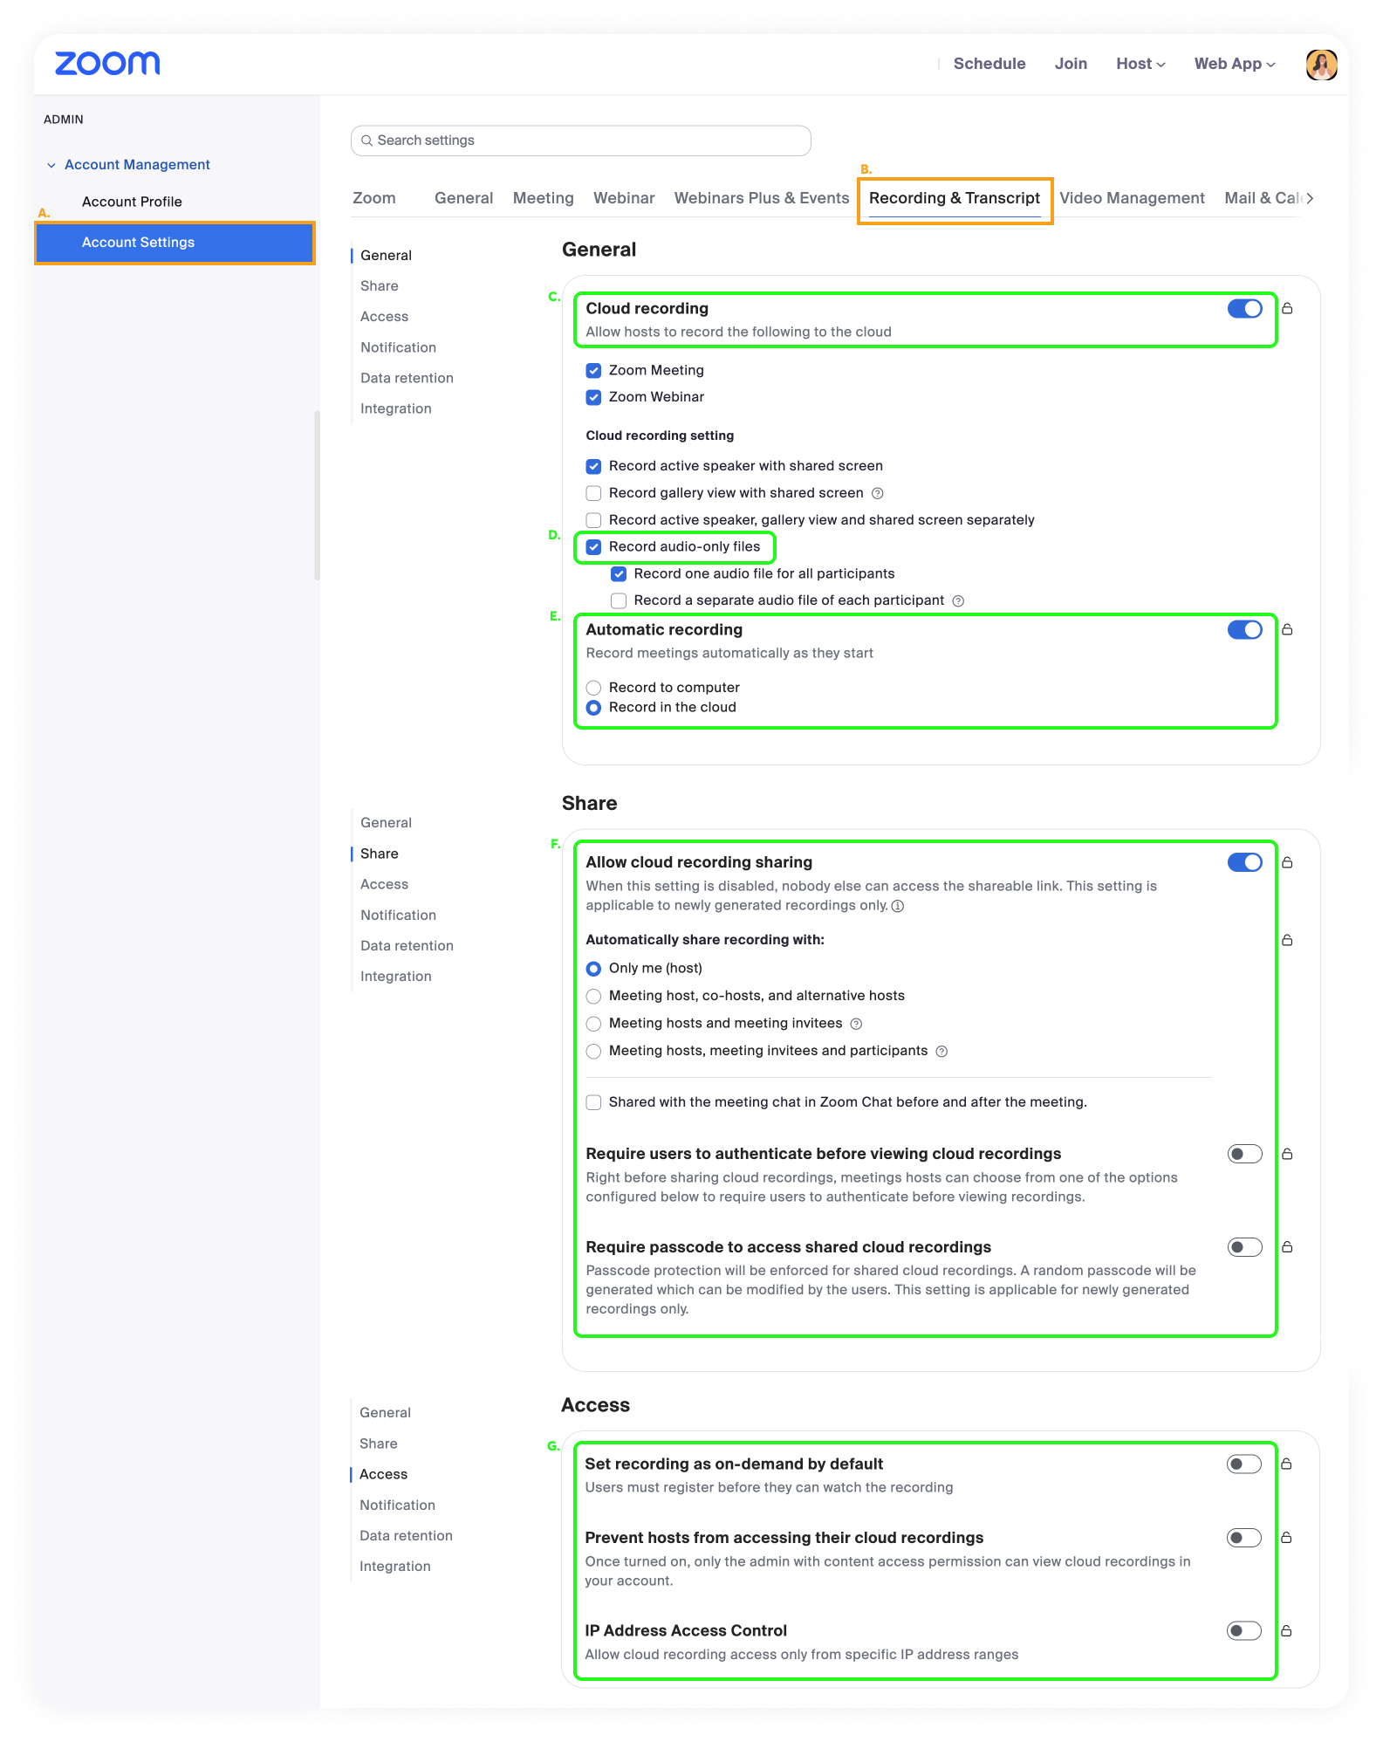The image size is (1383, 1742).
Task: Choose Meeting hosts and meeting invitees
Action: (x=593, y=1024)
